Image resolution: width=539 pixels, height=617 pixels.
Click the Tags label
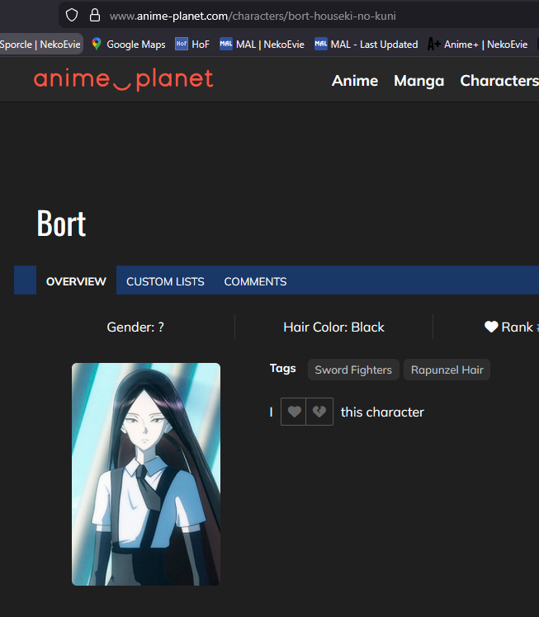click(x=282, y=369)
